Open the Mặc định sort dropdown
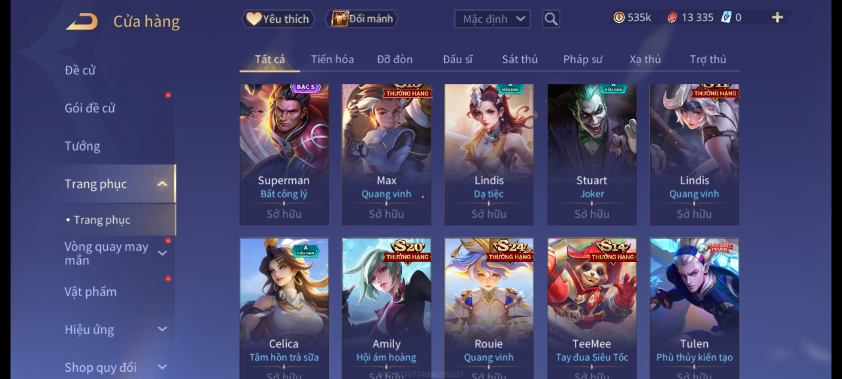 pos(492,19)
